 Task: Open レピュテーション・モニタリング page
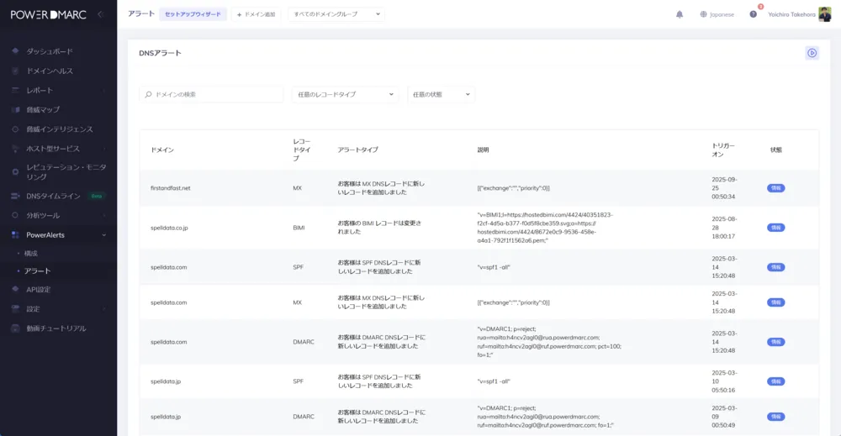[x=66, y=172]
